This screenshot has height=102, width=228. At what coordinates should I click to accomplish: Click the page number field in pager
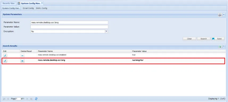[x=18, y=99]
